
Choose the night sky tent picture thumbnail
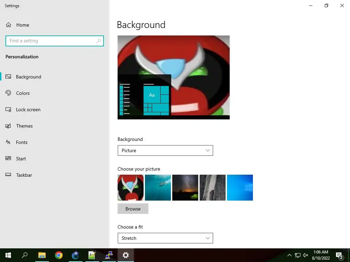click(185, 188)
